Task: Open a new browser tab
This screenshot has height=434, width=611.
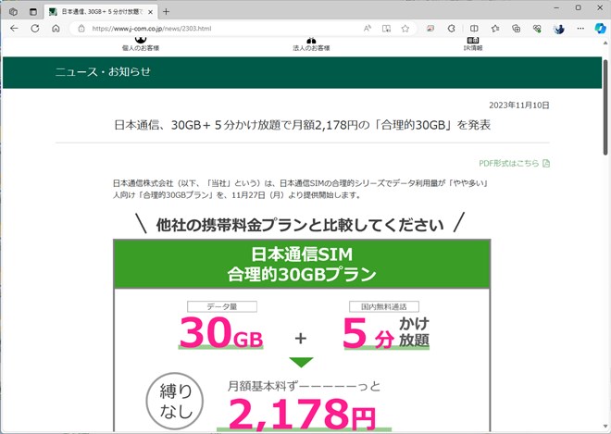Action: [x=166, y=12]
